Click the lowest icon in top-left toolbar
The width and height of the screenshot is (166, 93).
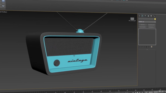coord(3,6)
